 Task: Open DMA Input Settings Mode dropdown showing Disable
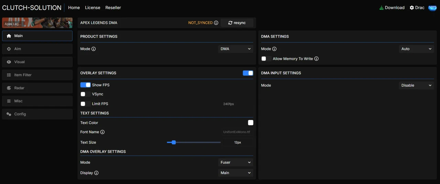(416, 85)
